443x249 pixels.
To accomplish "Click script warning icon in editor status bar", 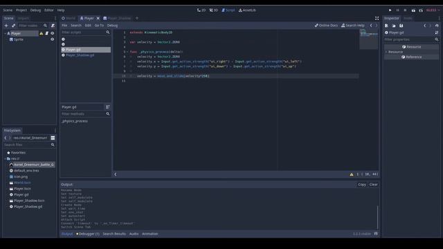I will pyautogui.click(x=352, y=174).
